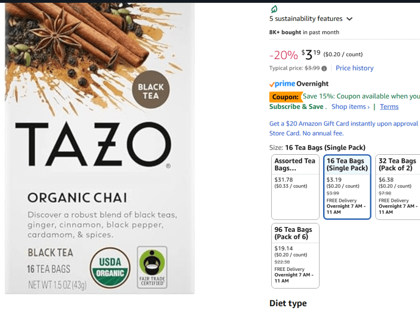Click the Black Tea round badge
Image resolution: width=420 pixels, height=309 pixels.
tap(151, 89)
